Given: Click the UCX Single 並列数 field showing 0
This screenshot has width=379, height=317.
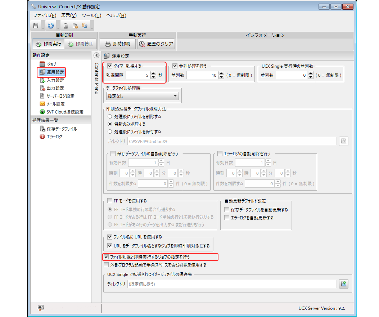Looking at the screenshot, I should click(292, 75).
